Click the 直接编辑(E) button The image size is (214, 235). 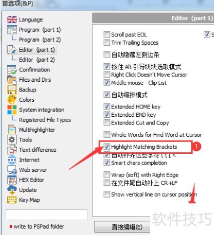(x=122, y=227)
